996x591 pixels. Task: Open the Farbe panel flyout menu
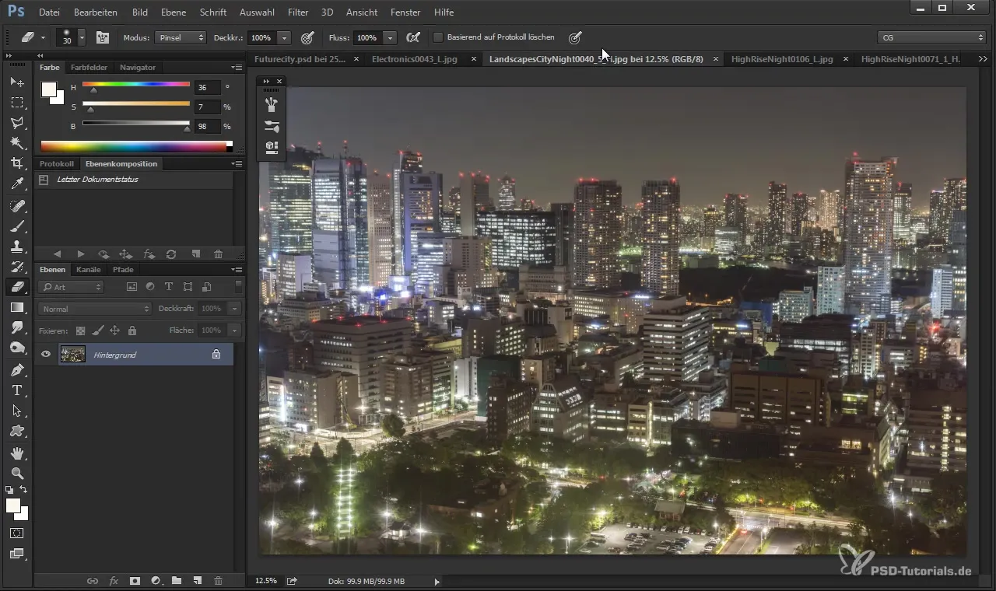[x=237, y=67]
